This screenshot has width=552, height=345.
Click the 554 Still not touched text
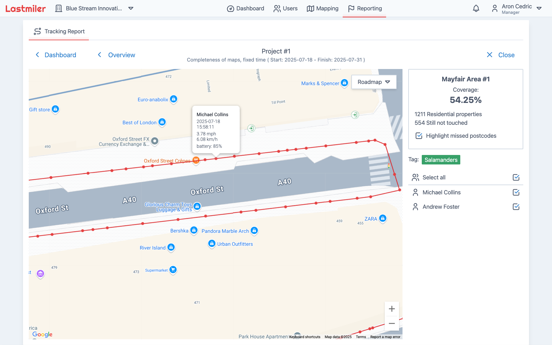[x=441, y=123]
